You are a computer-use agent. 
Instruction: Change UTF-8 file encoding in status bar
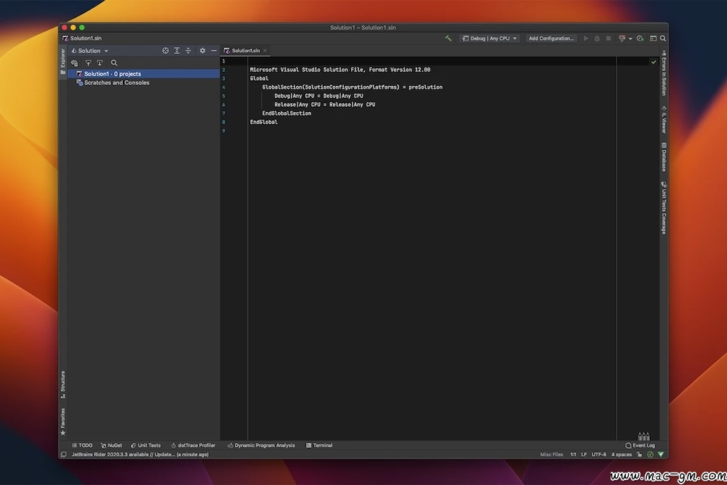pos(598,454)
